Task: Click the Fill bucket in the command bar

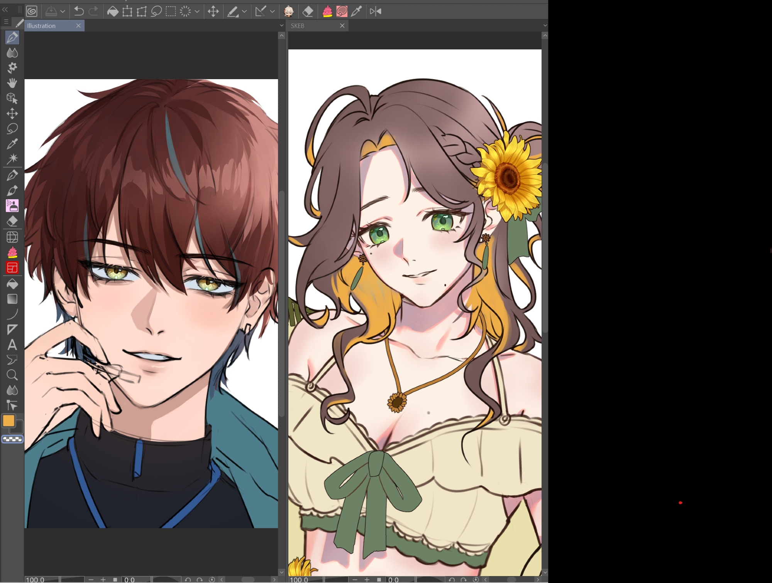Action: [x=113, y=12]
